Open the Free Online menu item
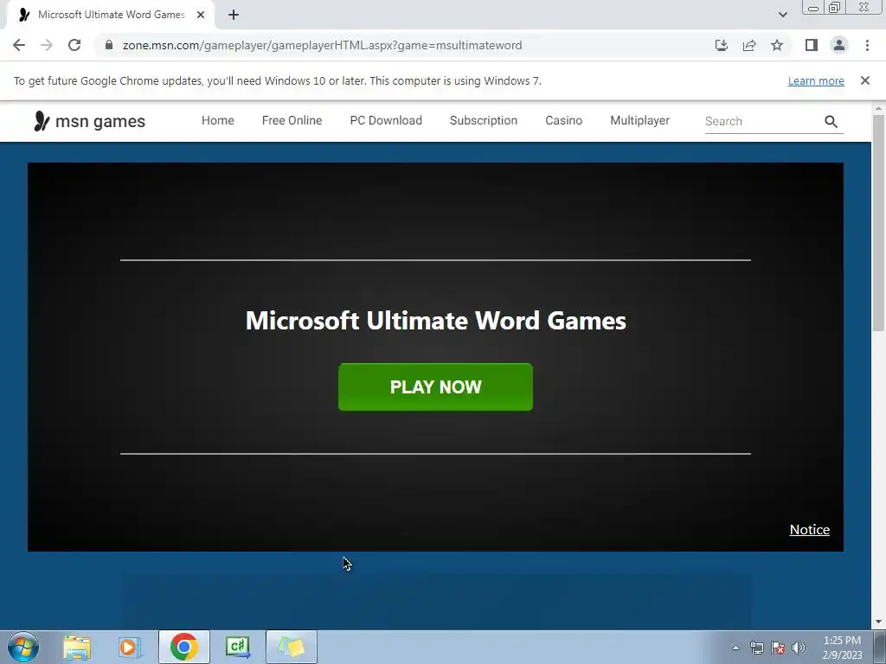This screenshot has height=664, width=886. coord(292,120)
